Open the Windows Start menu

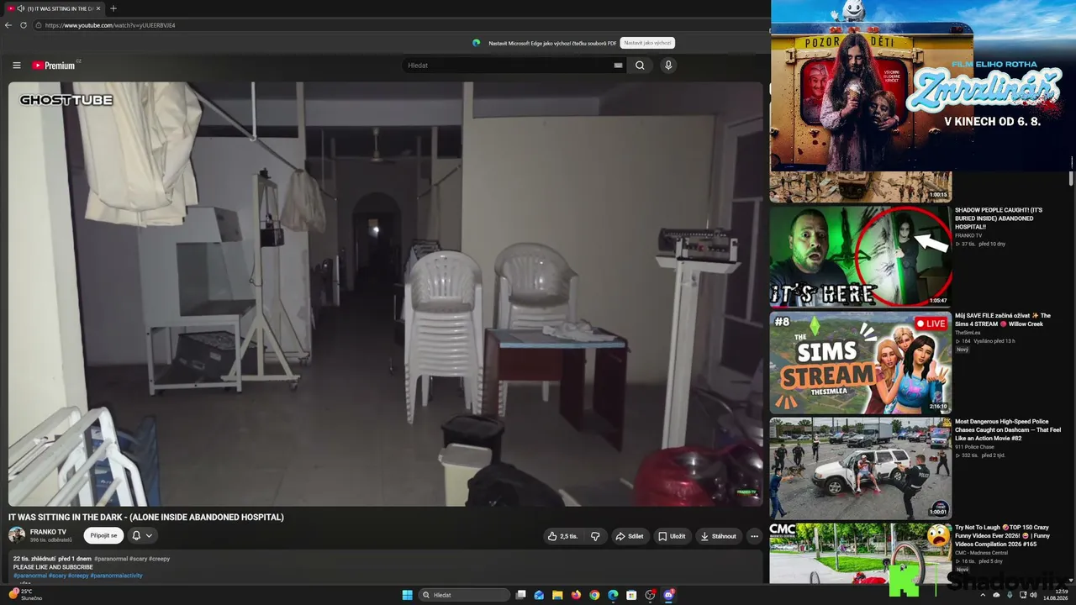tap(408, 595)
